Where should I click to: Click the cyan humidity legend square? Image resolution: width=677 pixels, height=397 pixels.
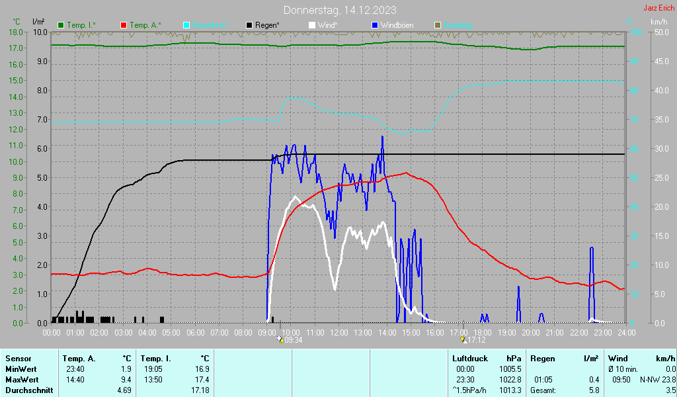coord(186,25)
